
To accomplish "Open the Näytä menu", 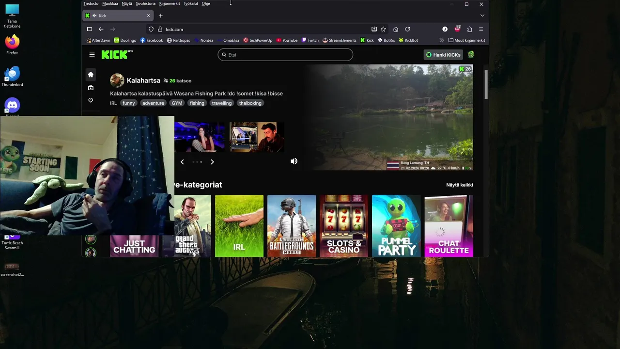I will 127,3.
